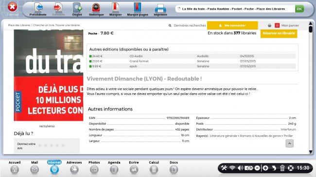Click the scrollbar down arrow
This screenshot has width=316, height=177.
(x=311, y=152)
